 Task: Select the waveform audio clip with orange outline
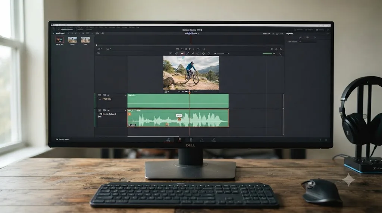pyautogui.click(x=178, y=118)
